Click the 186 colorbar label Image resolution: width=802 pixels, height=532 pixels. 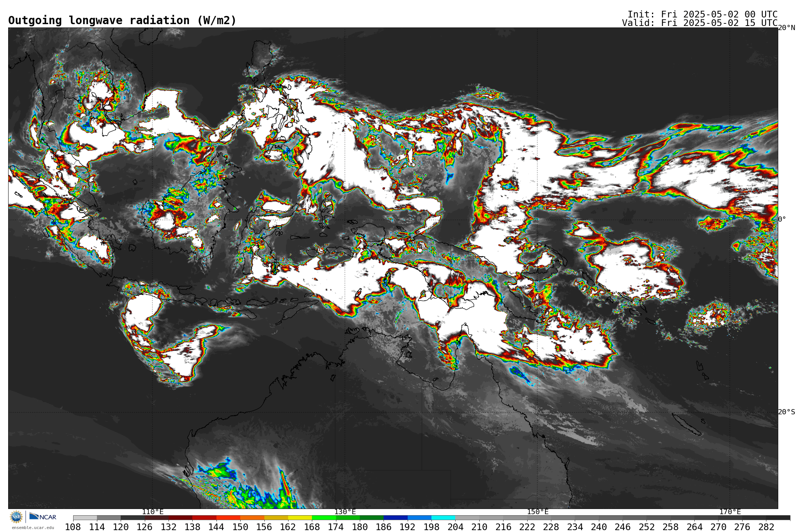[x=384, y=527]
